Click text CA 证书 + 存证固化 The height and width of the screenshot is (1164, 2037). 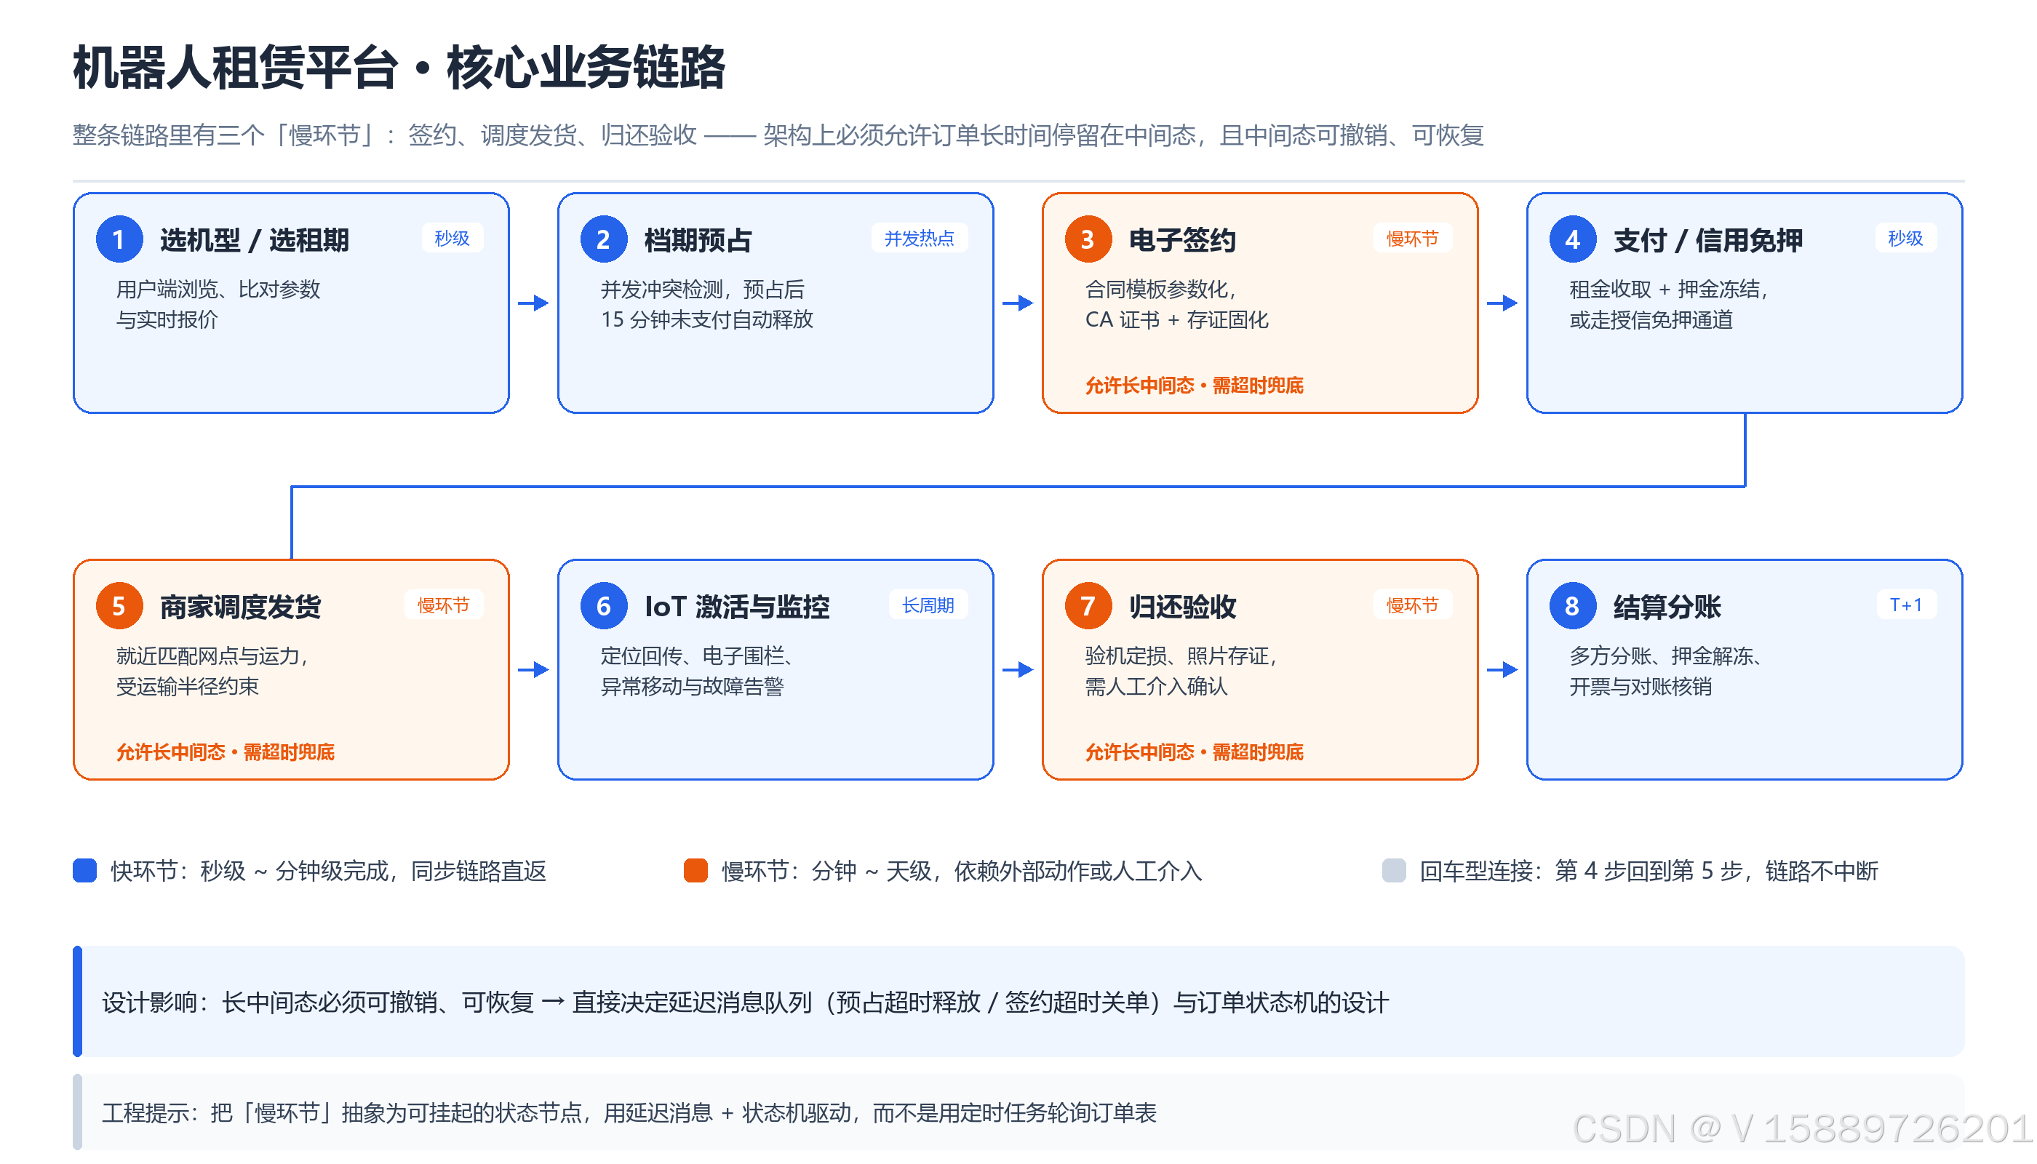pyautogui.click(x=1177, y=320)
